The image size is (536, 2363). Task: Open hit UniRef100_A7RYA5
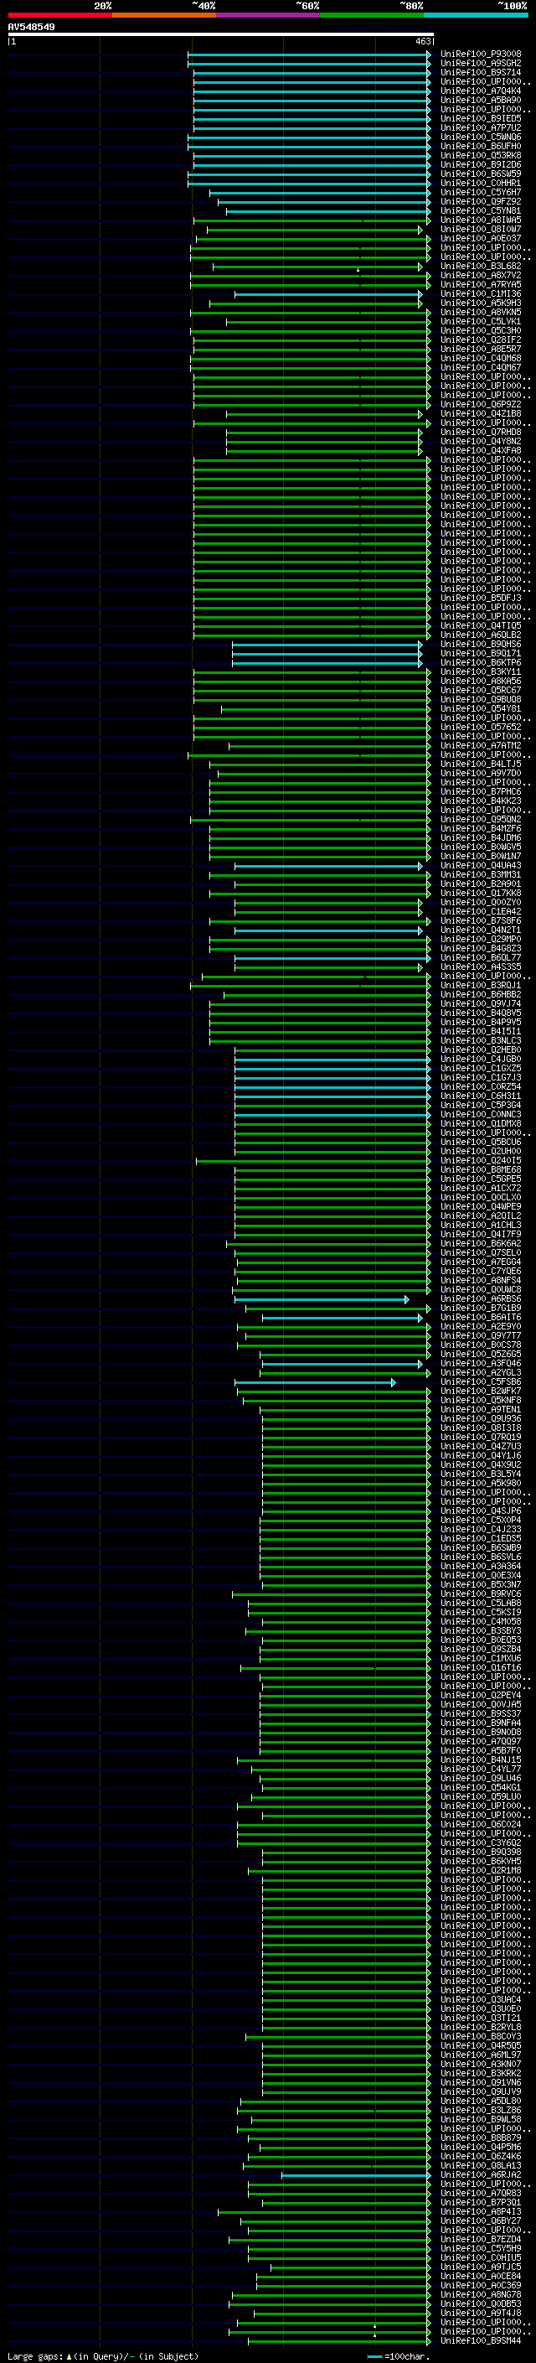click(x=481, y=284)
